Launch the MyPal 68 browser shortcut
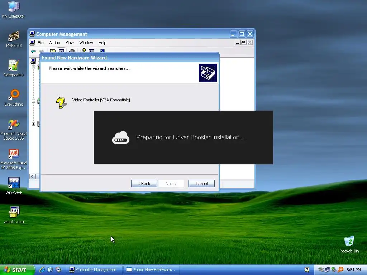This screenshot has width=367, height=275. pos(14,39)
